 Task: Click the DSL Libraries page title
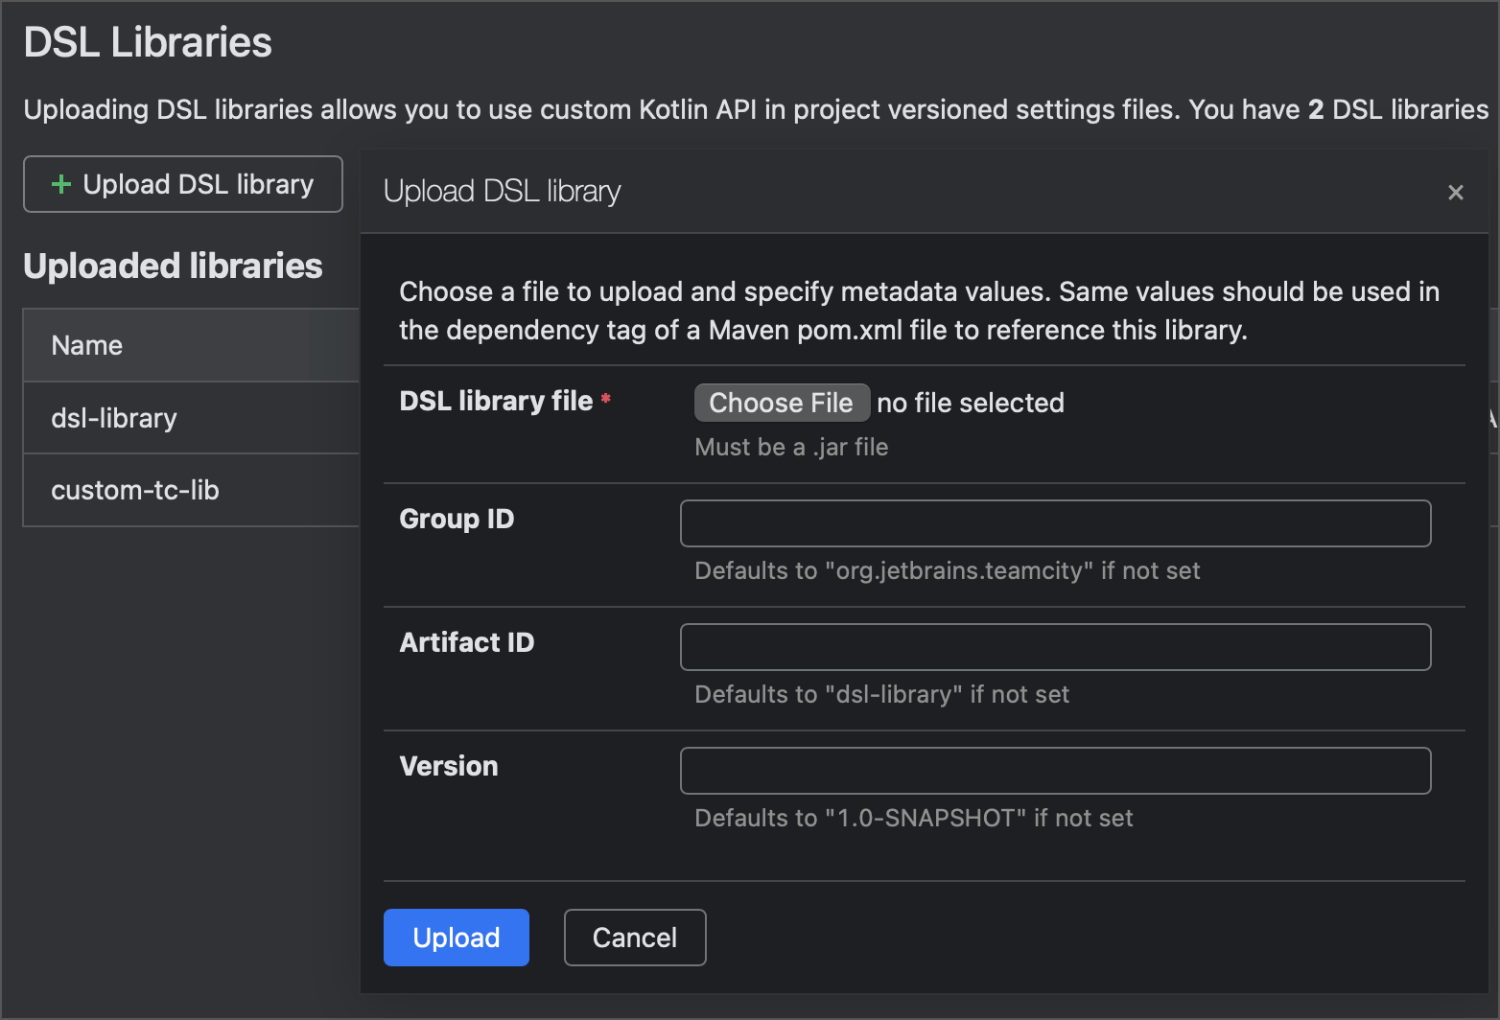click(x=148, y=42)
